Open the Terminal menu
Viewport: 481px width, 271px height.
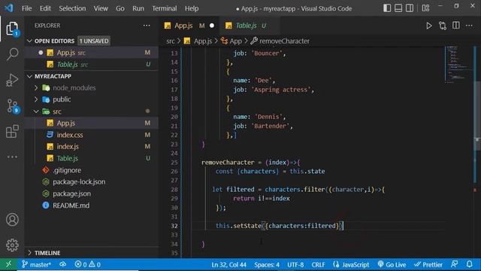[165, 8]
